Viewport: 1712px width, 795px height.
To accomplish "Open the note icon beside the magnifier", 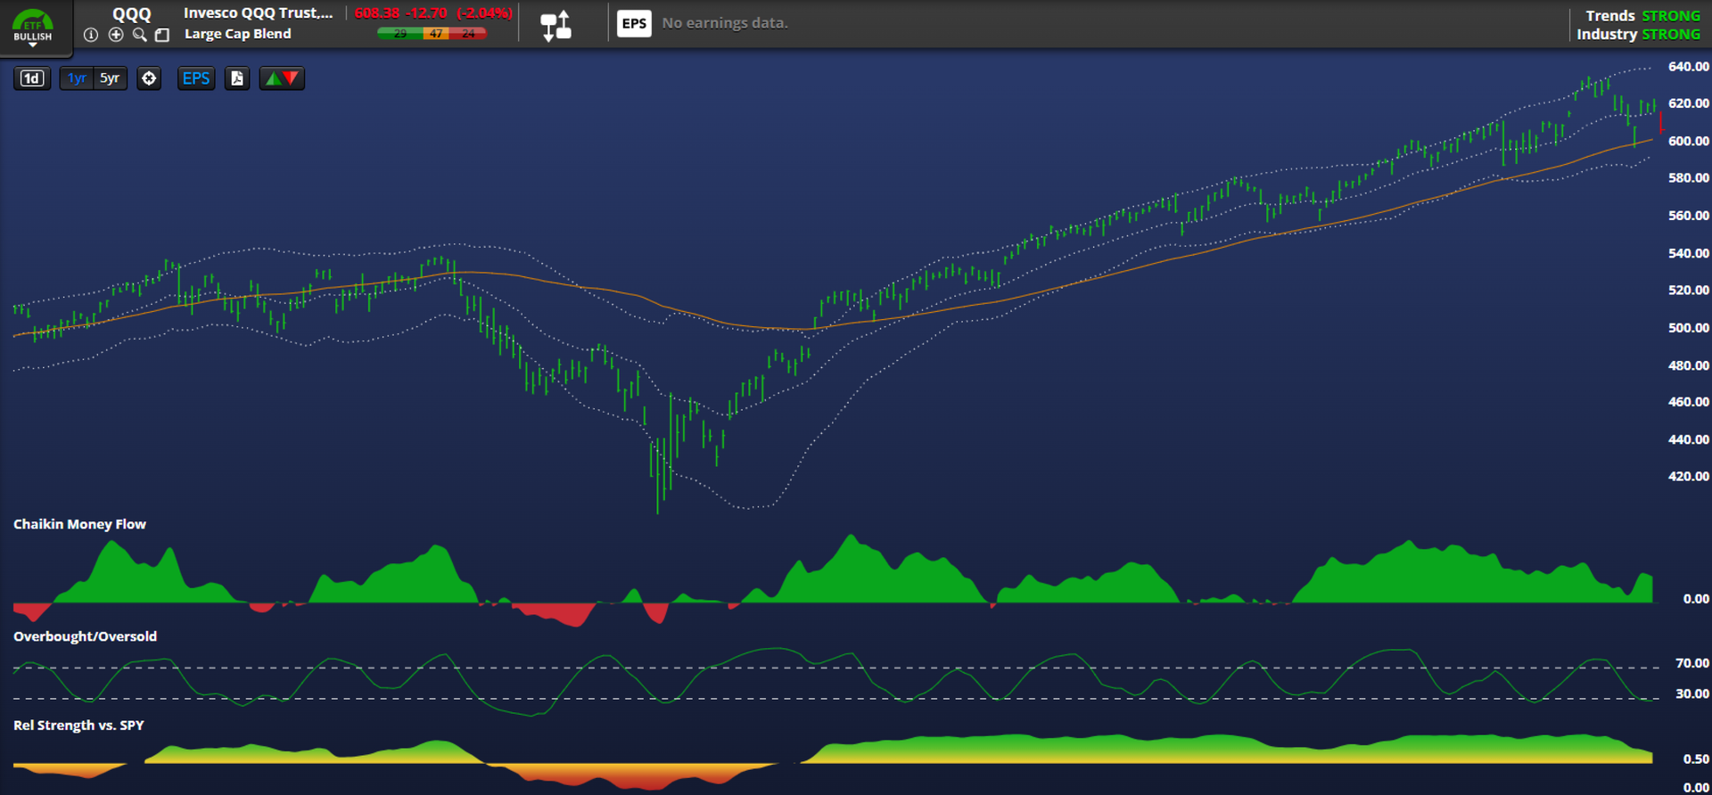I will coord(162,35).
